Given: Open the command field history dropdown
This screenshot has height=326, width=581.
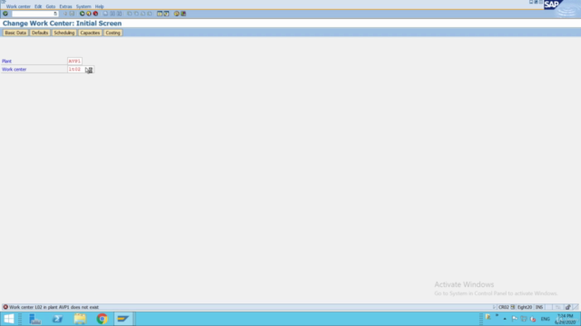Looking at the screenshot, I should pyautogui.click(x=55, y=14).
